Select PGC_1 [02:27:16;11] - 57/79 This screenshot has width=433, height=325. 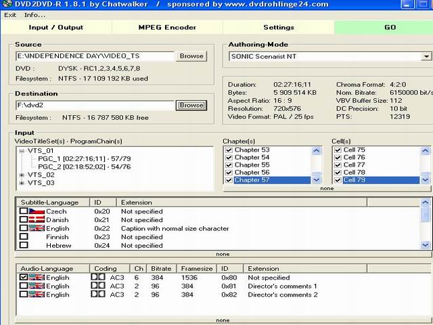tap(84, 159)
